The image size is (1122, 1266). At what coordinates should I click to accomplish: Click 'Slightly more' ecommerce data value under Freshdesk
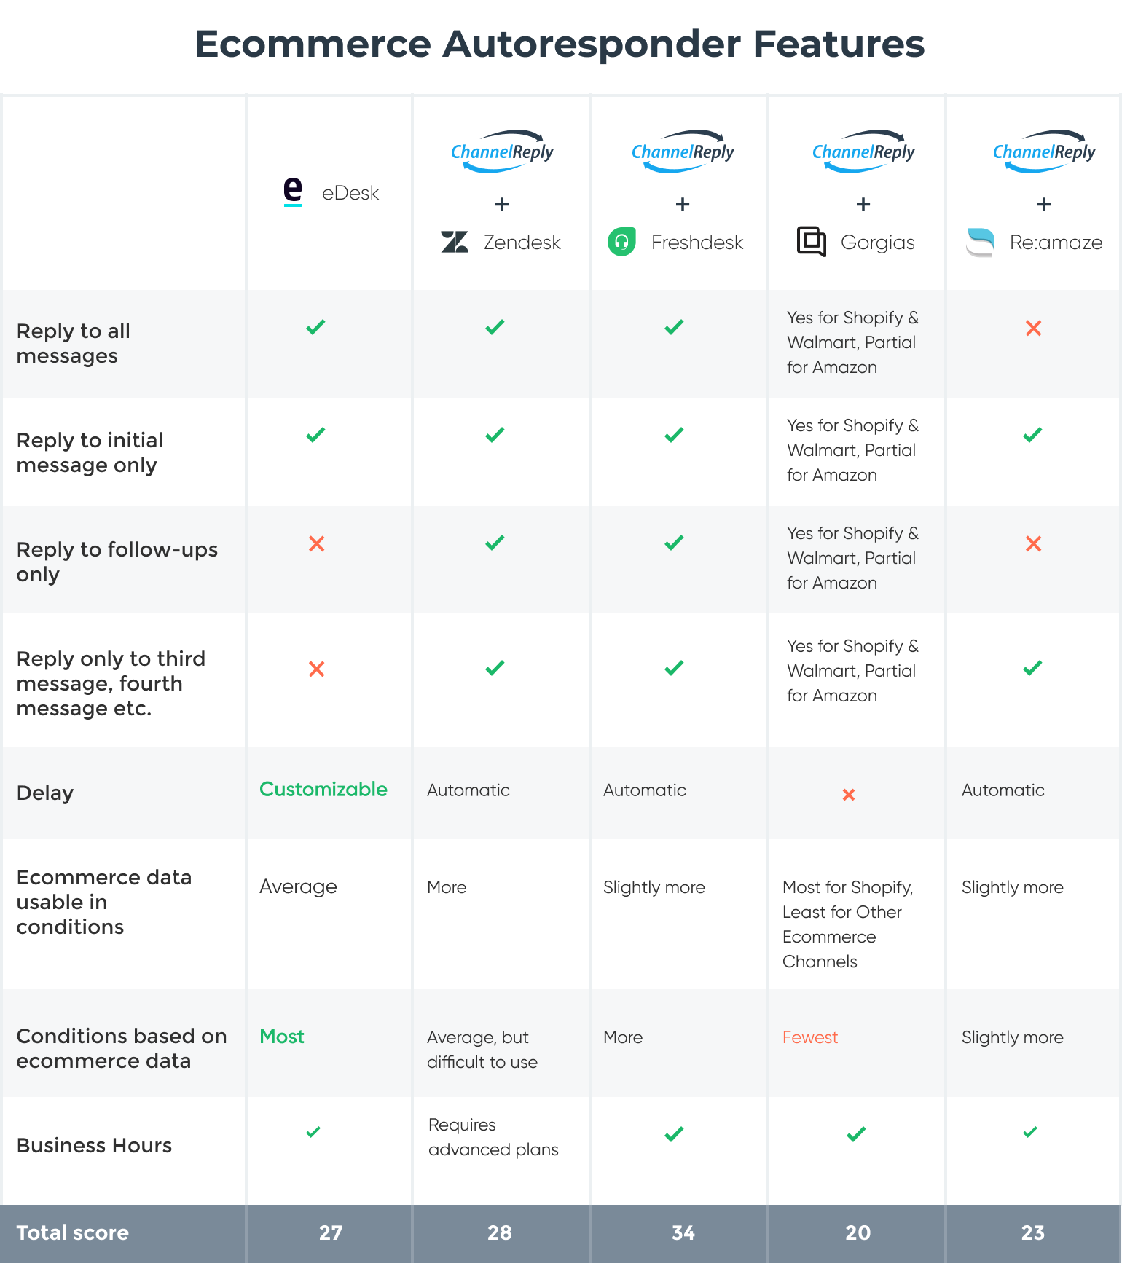point(654,887)
